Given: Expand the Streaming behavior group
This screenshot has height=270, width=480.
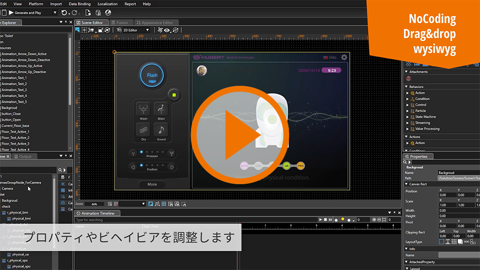Looking at the screenshot, I should click(x=408, y=123).
